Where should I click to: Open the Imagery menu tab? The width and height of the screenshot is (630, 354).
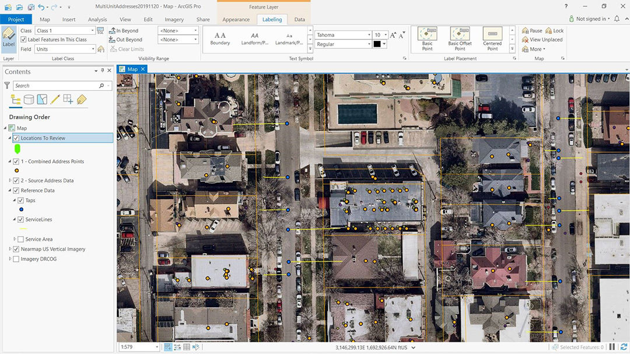[174, 19]
